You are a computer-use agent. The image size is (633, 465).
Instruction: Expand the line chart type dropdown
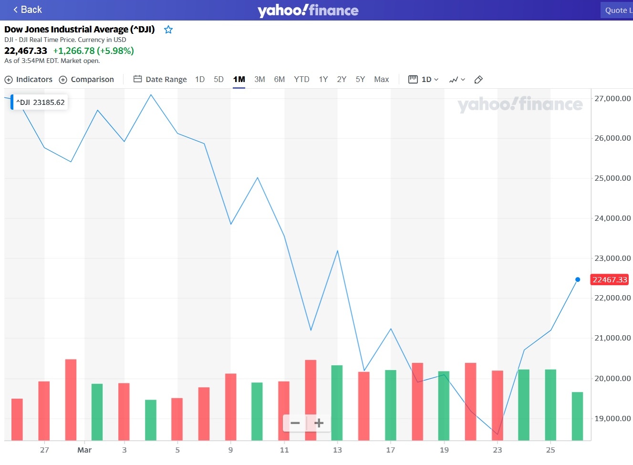coord(457,80)
